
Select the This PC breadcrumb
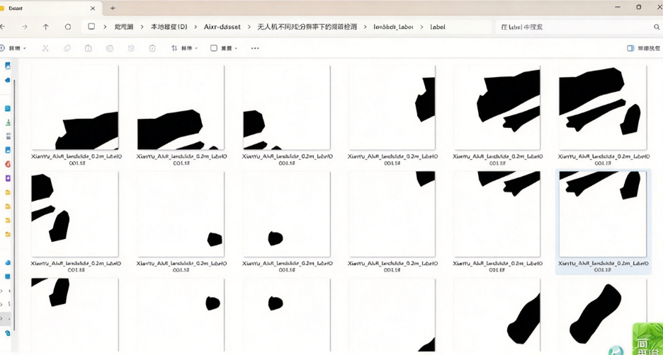click(x=123, y=27)
